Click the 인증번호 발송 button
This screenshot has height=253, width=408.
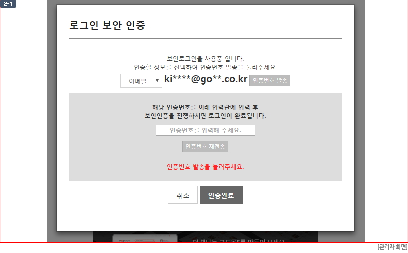pos(270,81)
